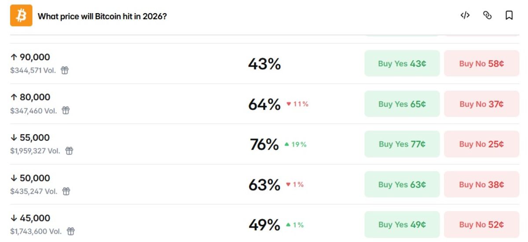Click the market title about Bitcoin 2026

coord(102,16)
